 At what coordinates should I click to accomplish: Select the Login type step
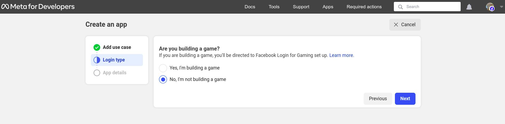(x=117, y=60)
